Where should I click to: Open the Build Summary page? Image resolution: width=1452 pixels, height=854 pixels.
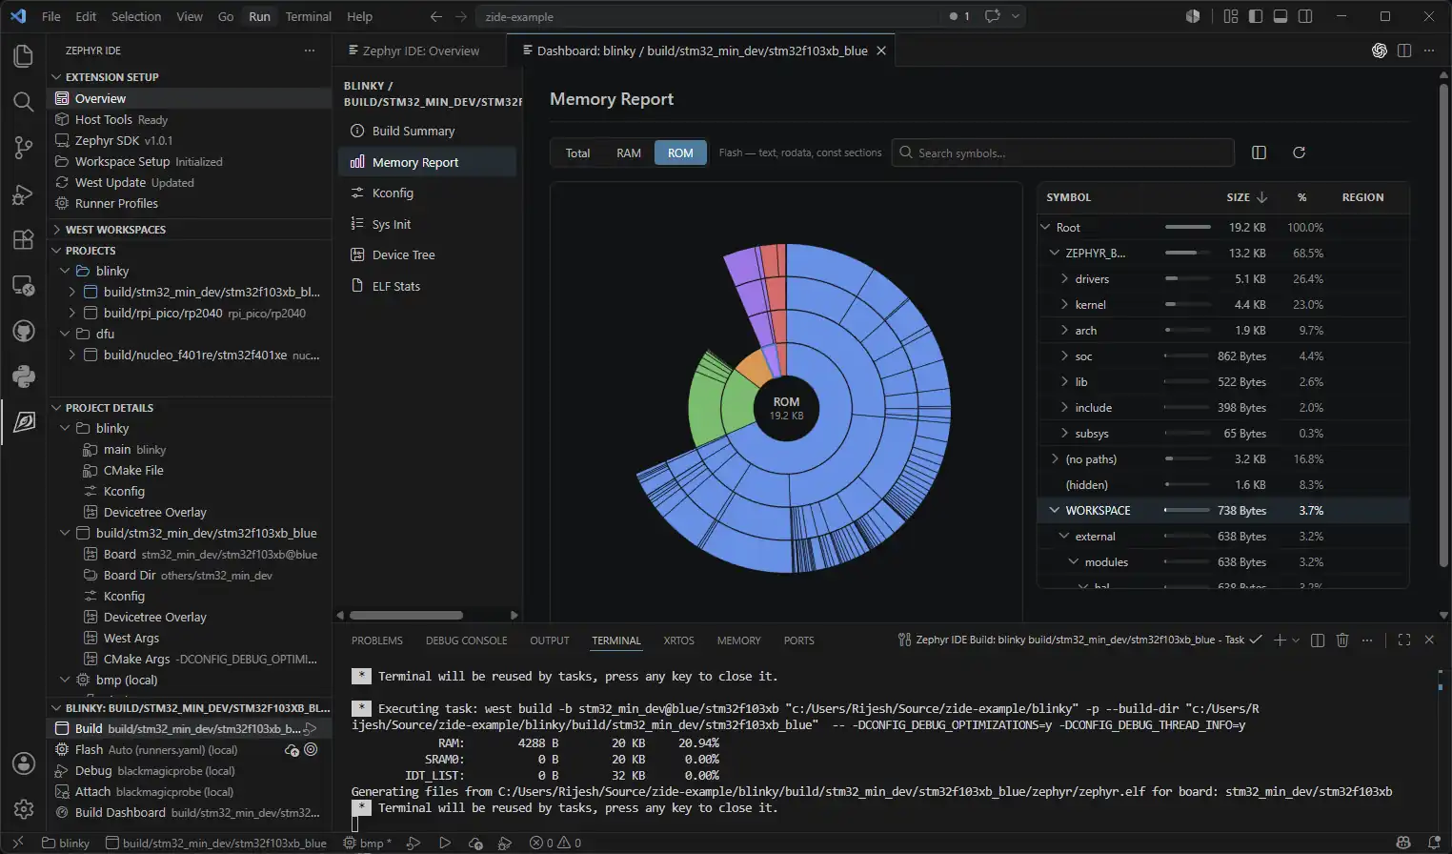click(x=428, y=131)
